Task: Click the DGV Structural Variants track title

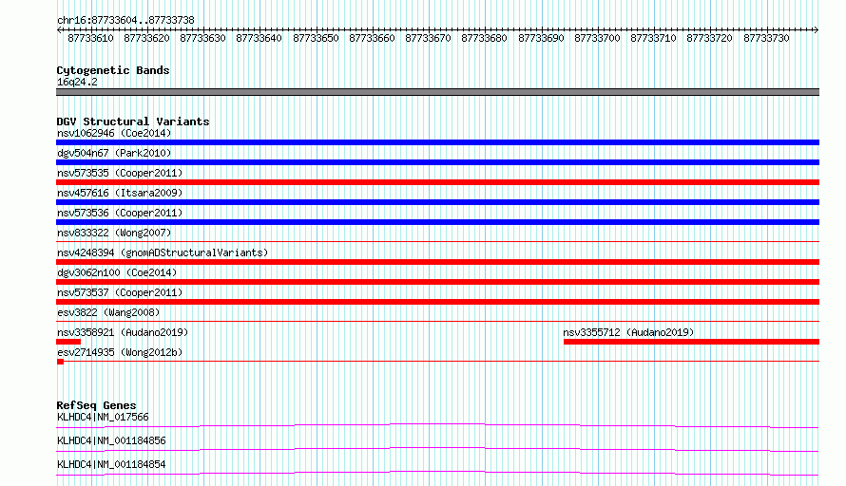Action: click(x=133, y=121)
